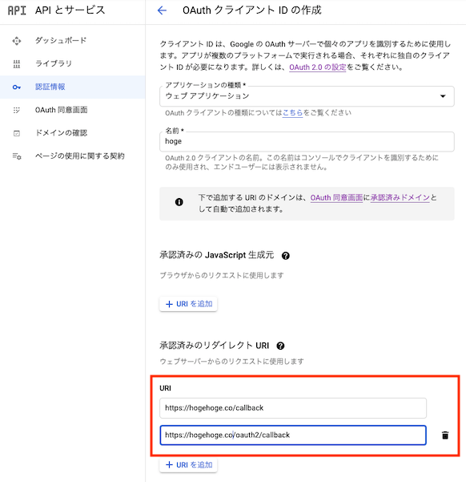Click the API とサービス heading

pyautogui.click(x=70, y=10)
